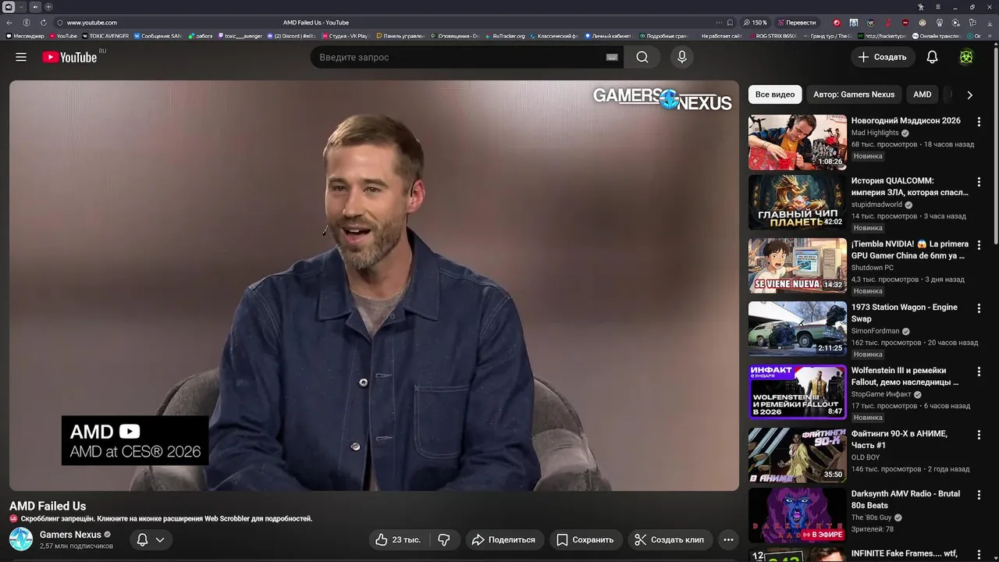Open Файтинги 90-Х в АНИМЕ thumbnail
Screen dimensions: 999x562
(x=798, y=455)
